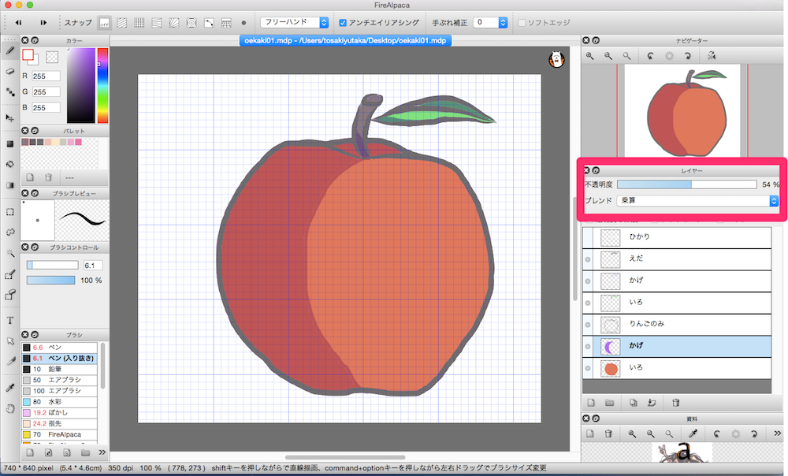Collapse the ブラシプレビュー panel
The height and width of the screenshot is (476, 788).
[x=35, y=193]
